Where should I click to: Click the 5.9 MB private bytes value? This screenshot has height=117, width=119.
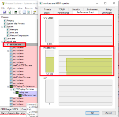[50, 74]
